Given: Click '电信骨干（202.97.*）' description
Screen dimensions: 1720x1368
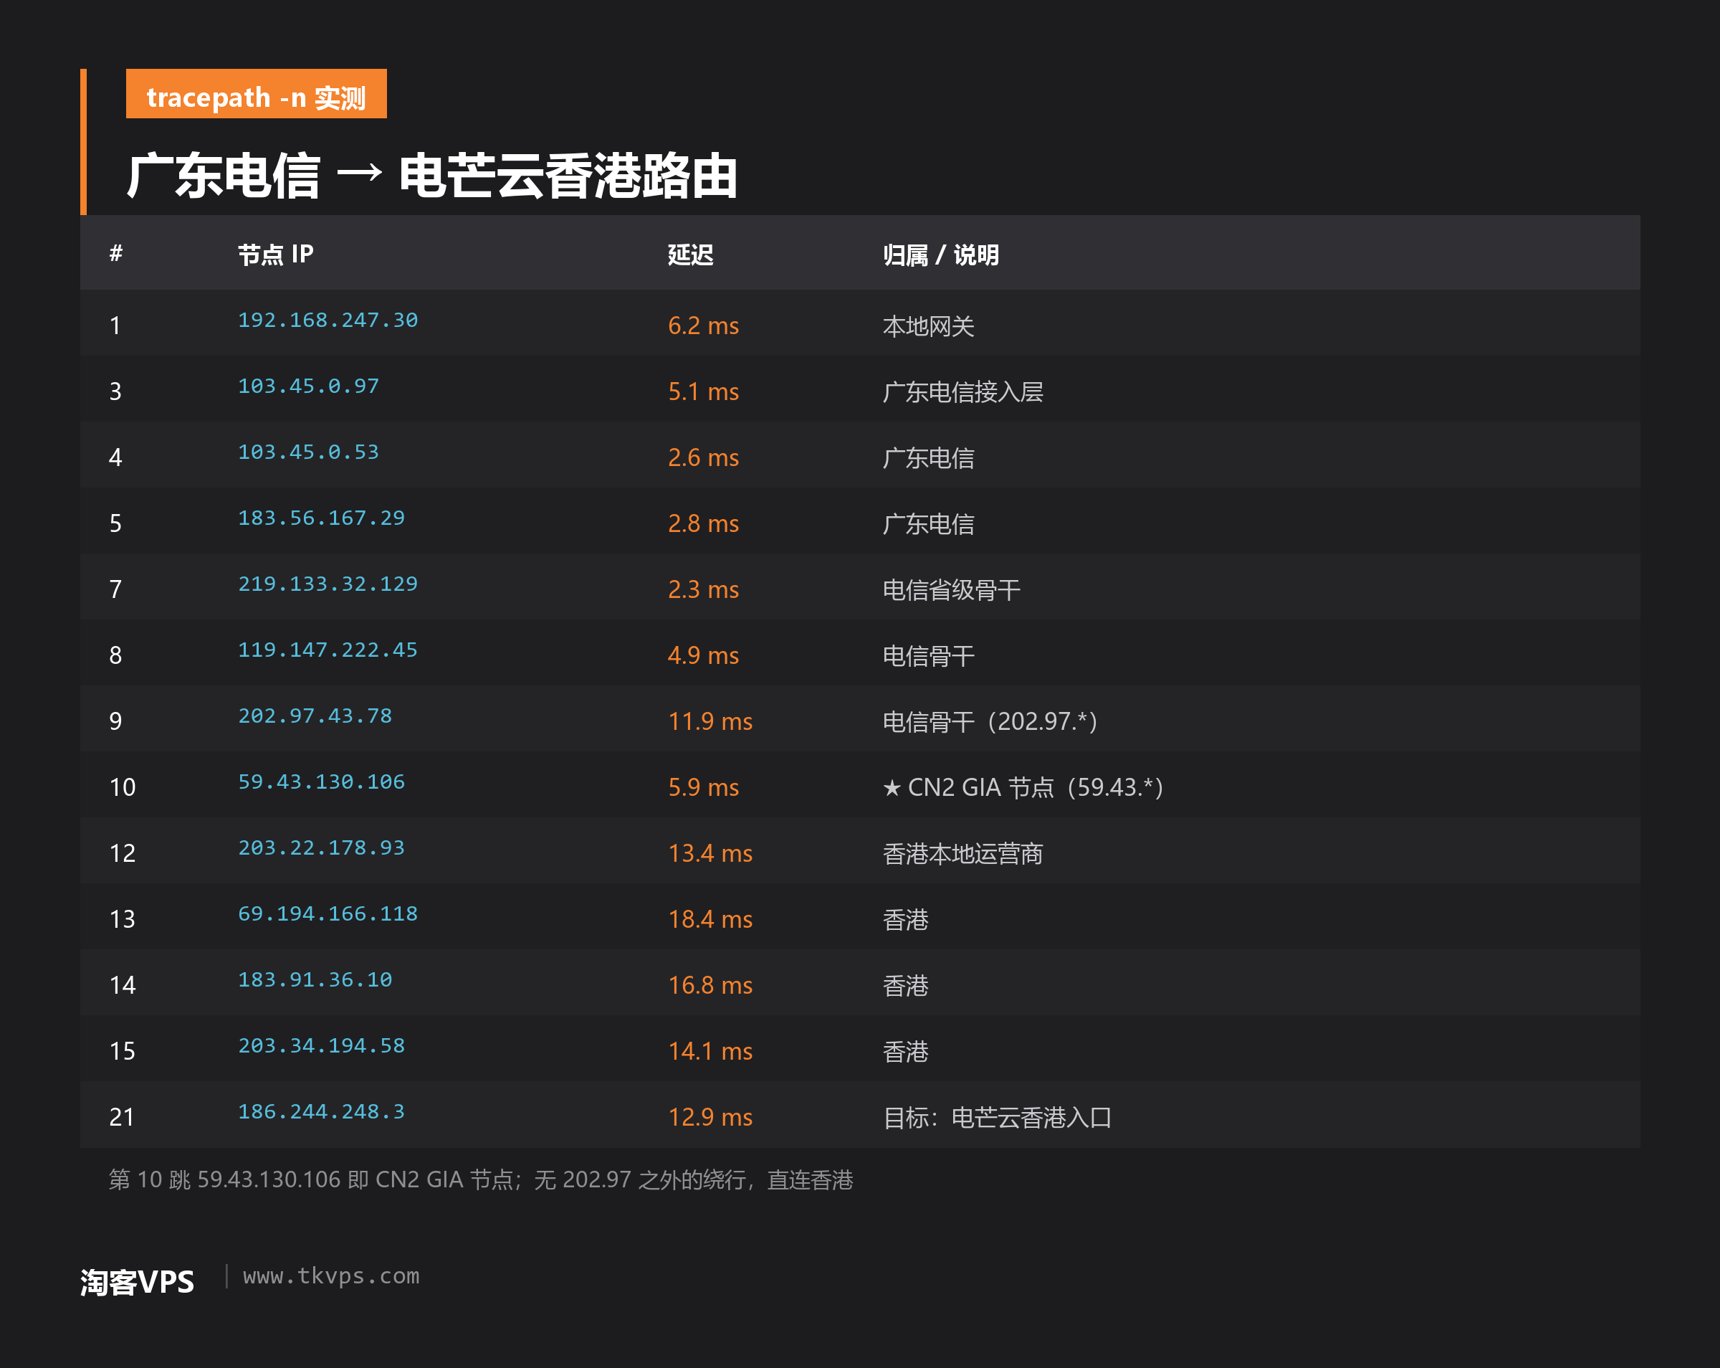Looking at the screenshot, I should pos(990,721).
